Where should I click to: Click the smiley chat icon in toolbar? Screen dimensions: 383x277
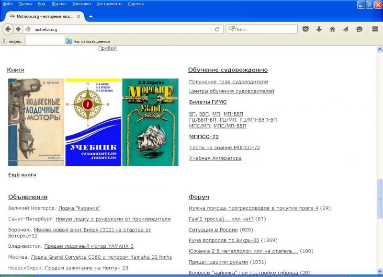359,29
